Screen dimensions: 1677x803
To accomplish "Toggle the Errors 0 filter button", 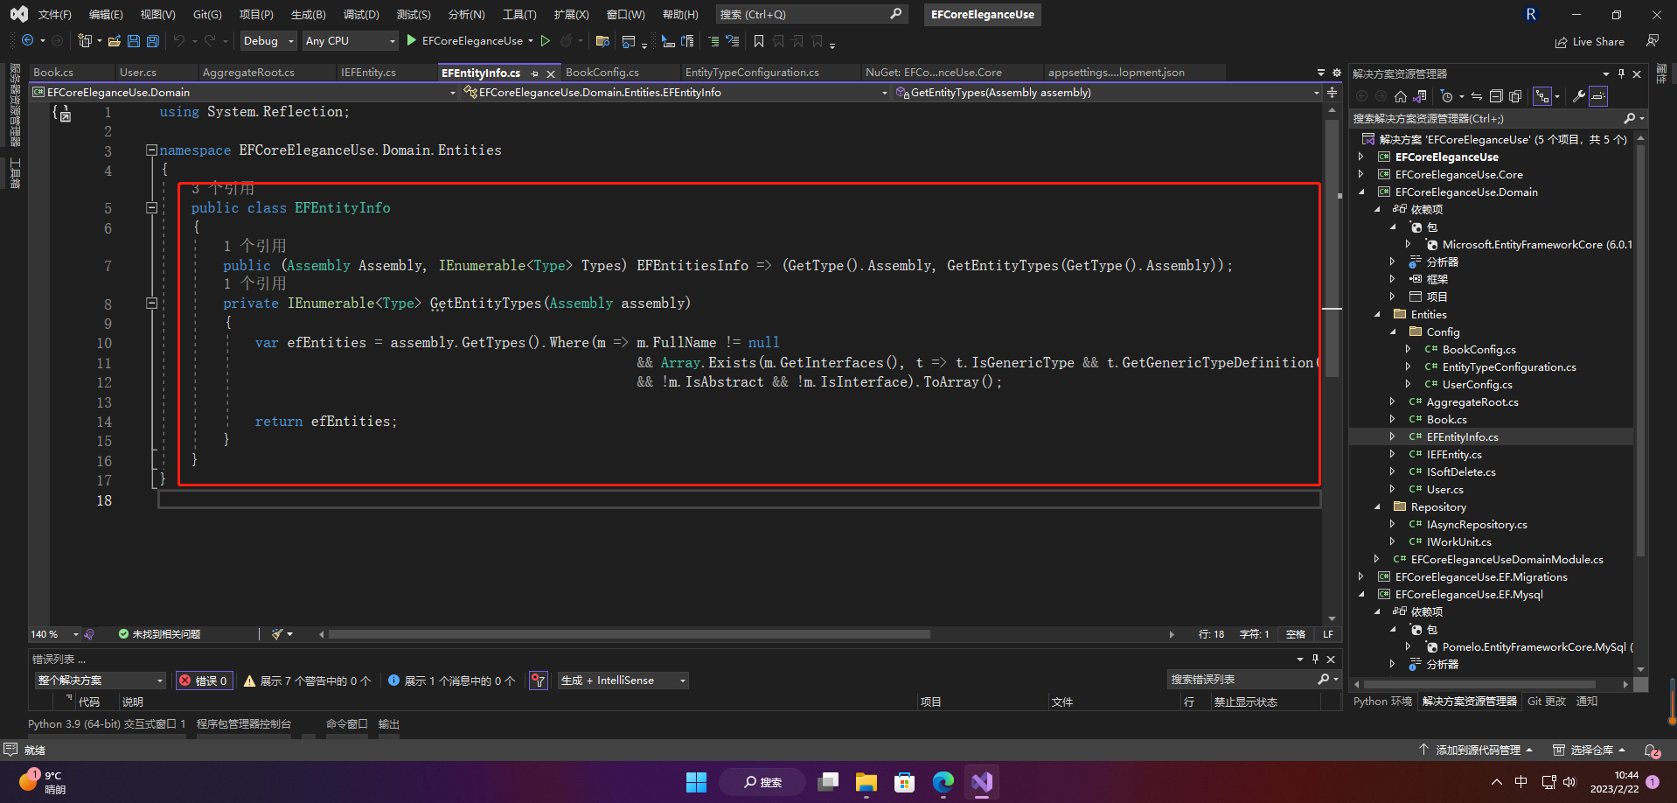I will click(x=205, y=681).
